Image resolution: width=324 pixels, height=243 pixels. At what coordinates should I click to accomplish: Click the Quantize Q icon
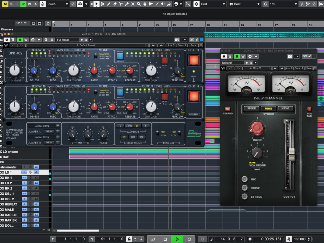266,4
